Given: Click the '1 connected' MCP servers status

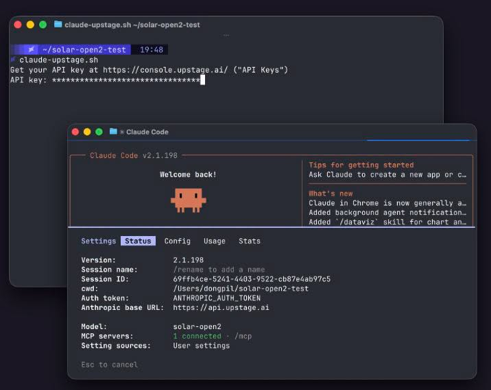Looking at the screenshot, I should click(x=197, y=336).
